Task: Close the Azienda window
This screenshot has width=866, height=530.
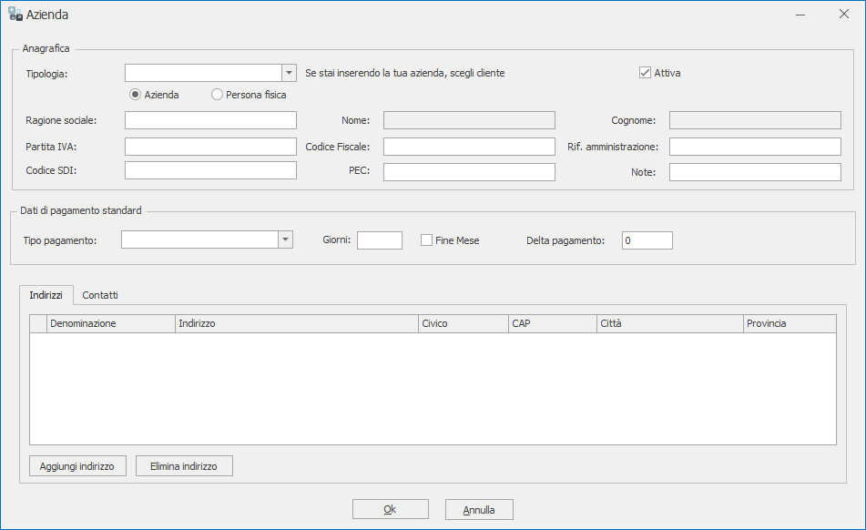Action: 844,15
